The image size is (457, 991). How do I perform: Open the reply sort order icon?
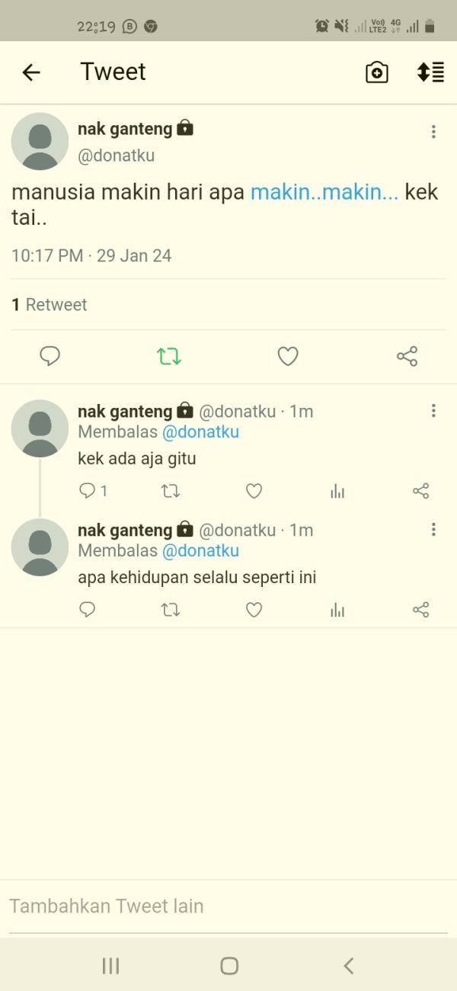click(430, 72)
